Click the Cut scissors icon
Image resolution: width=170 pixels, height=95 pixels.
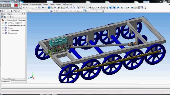coord(26,8)
